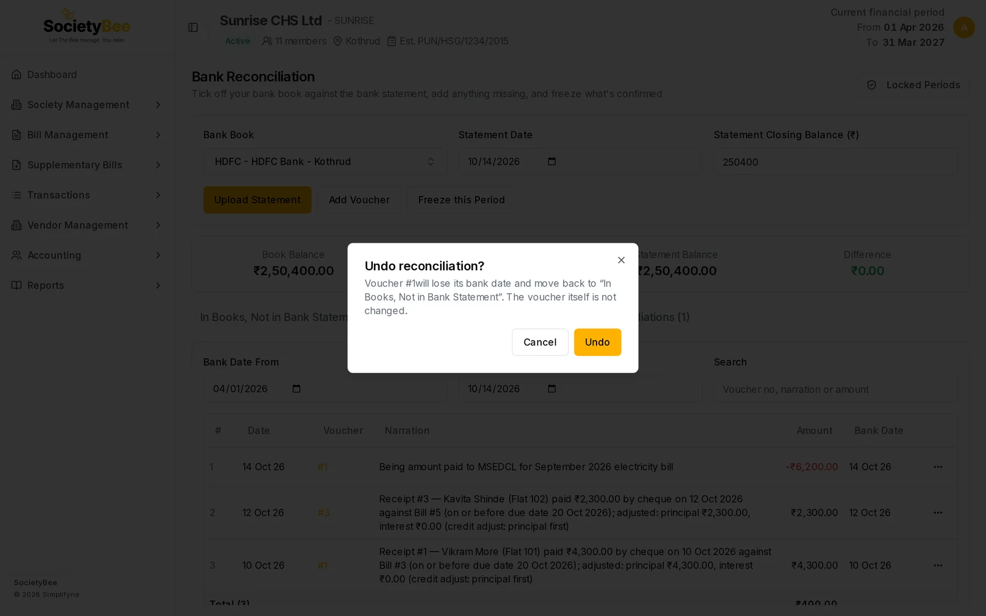Click the Bank Date column header

point(879,431)
